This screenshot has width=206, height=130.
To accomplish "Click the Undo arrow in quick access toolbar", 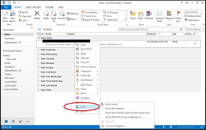I will click(x=14, y=2).
